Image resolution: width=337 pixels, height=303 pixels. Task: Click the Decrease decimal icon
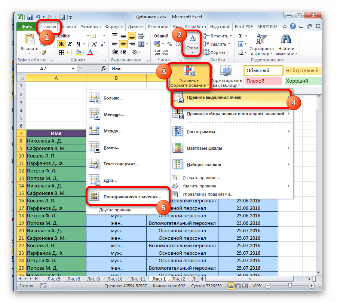[165, 52]
